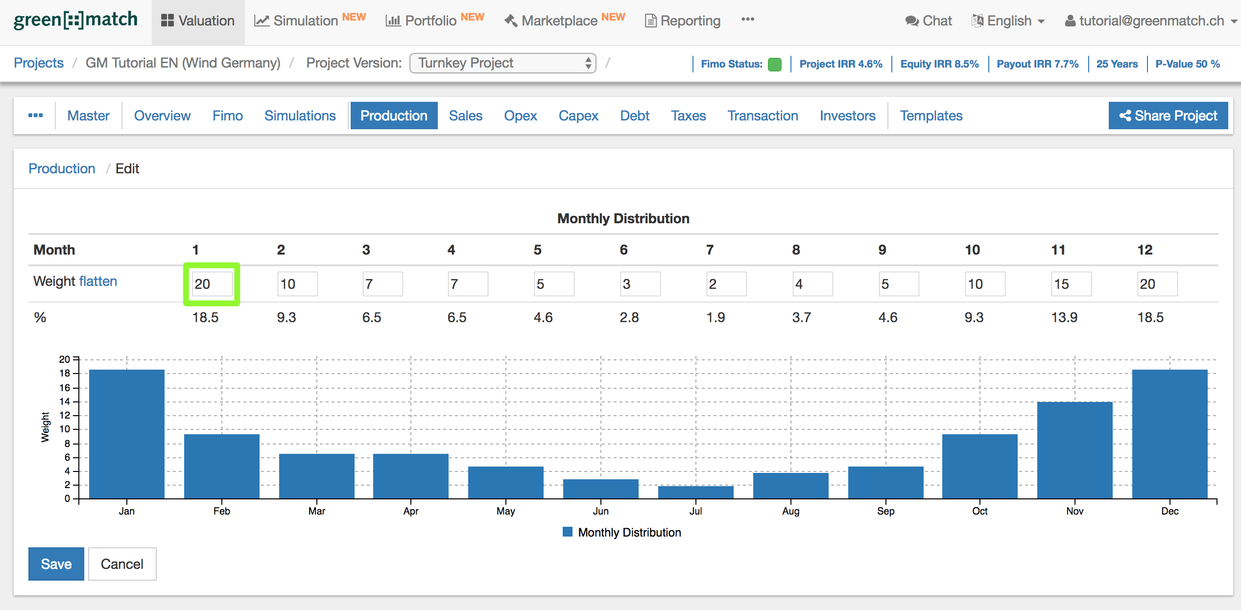
Task: Open the English language dropdown
Action: point(1009,21)
